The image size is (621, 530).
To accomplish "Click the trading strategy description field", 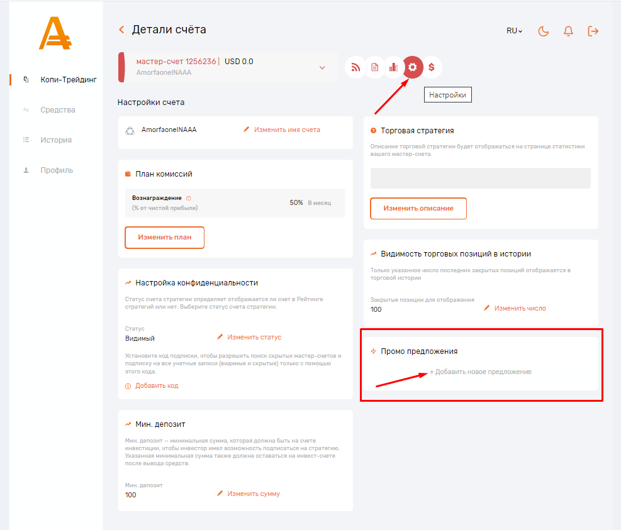I will click(480, 178).
